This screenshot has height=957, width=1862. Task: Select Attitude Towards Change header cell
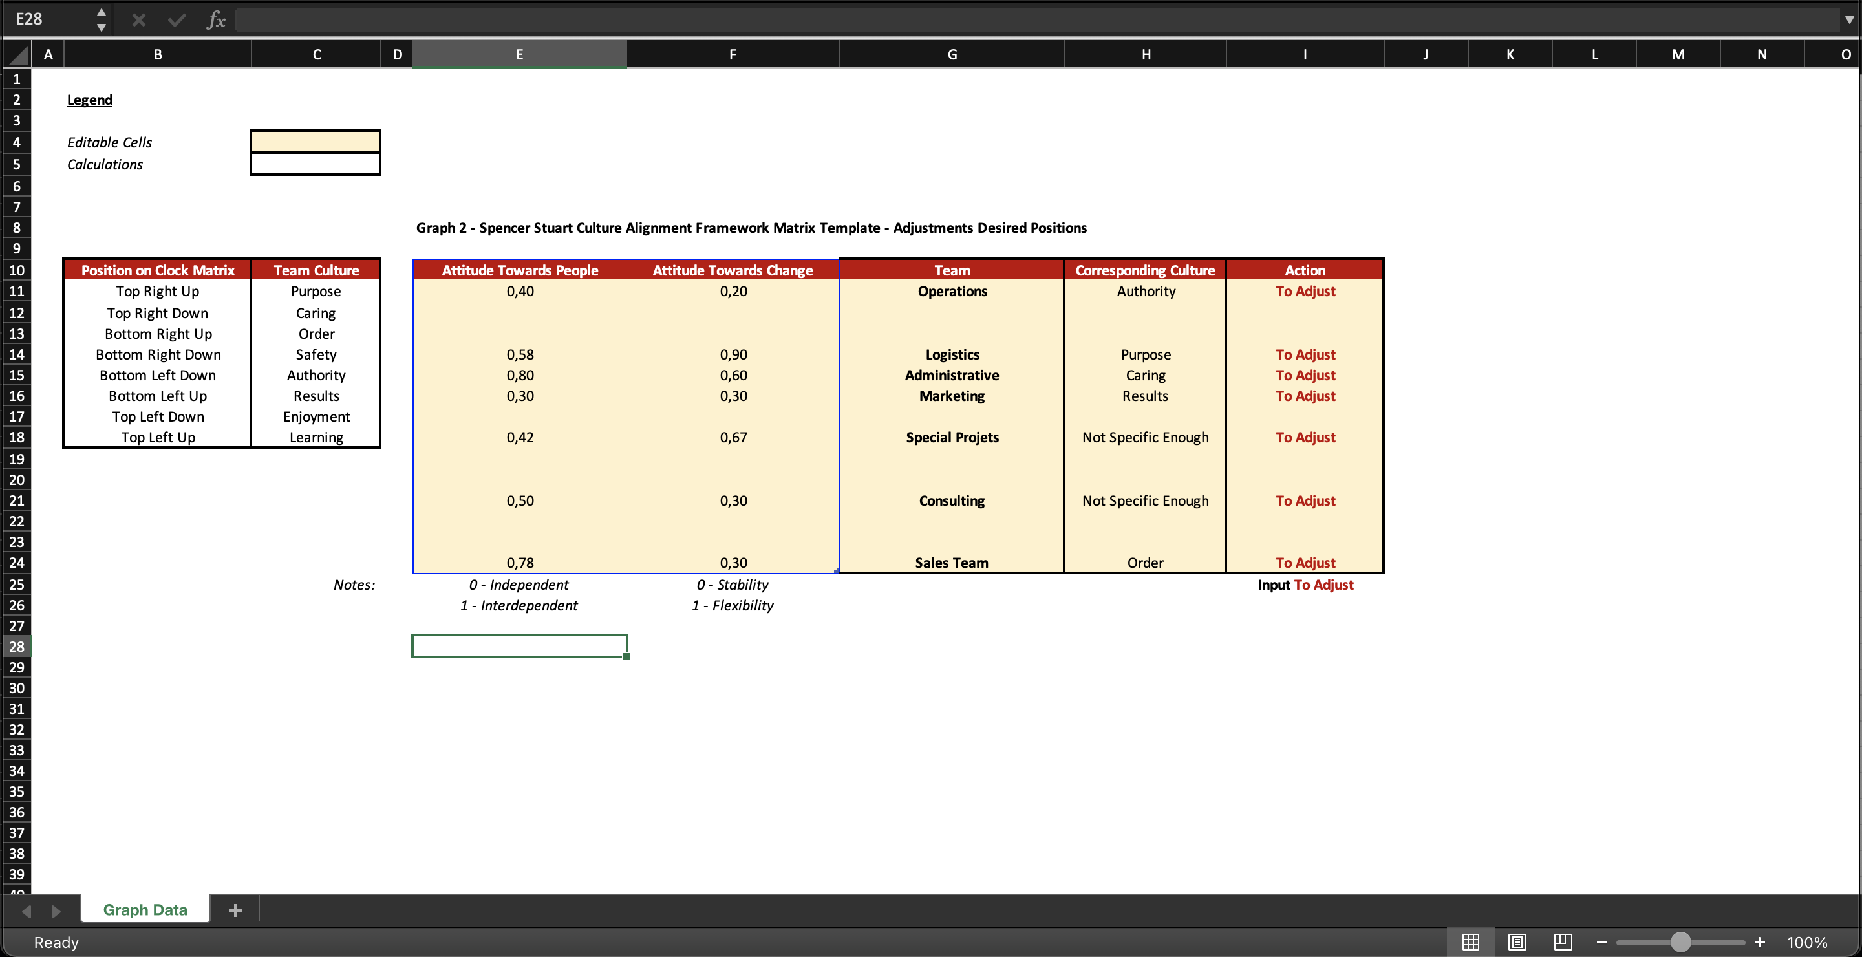pos(733,270)
